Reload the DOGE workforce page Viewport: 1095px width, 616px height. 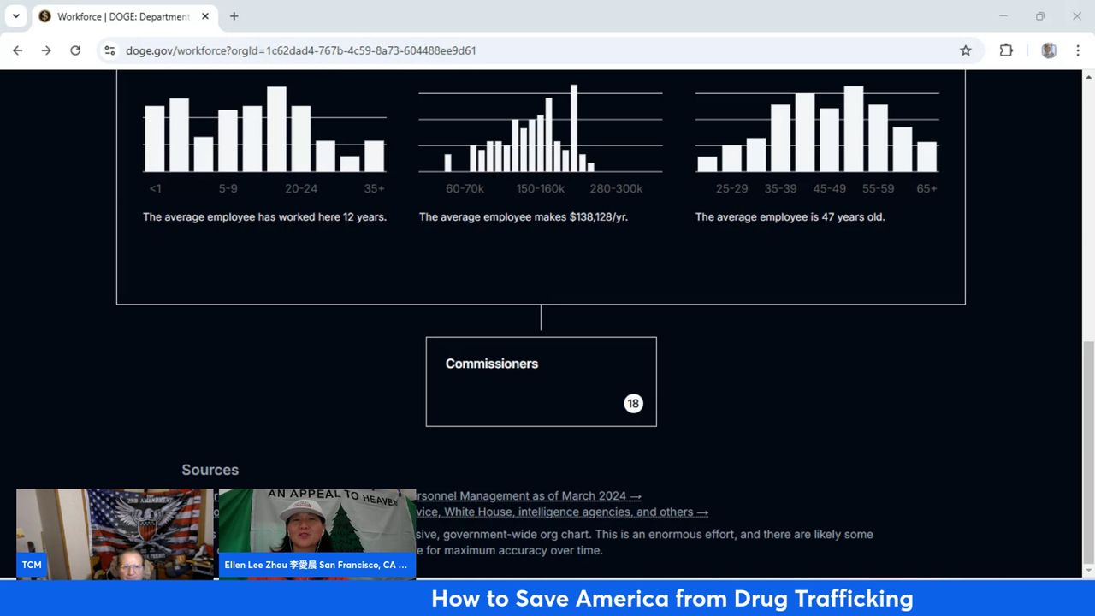click(75, 50)
